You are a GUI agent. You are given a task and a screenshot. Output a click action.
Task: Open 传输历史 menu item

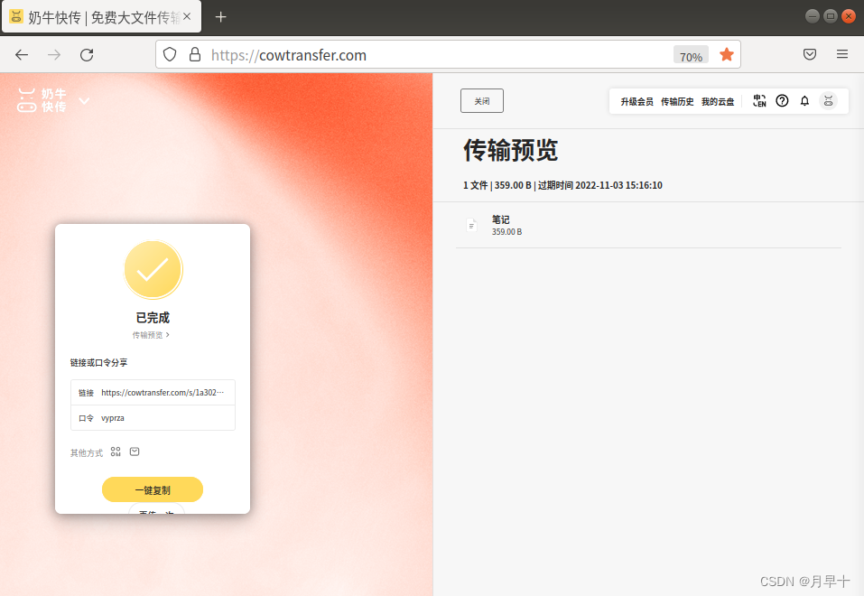[x=676, y=101]
